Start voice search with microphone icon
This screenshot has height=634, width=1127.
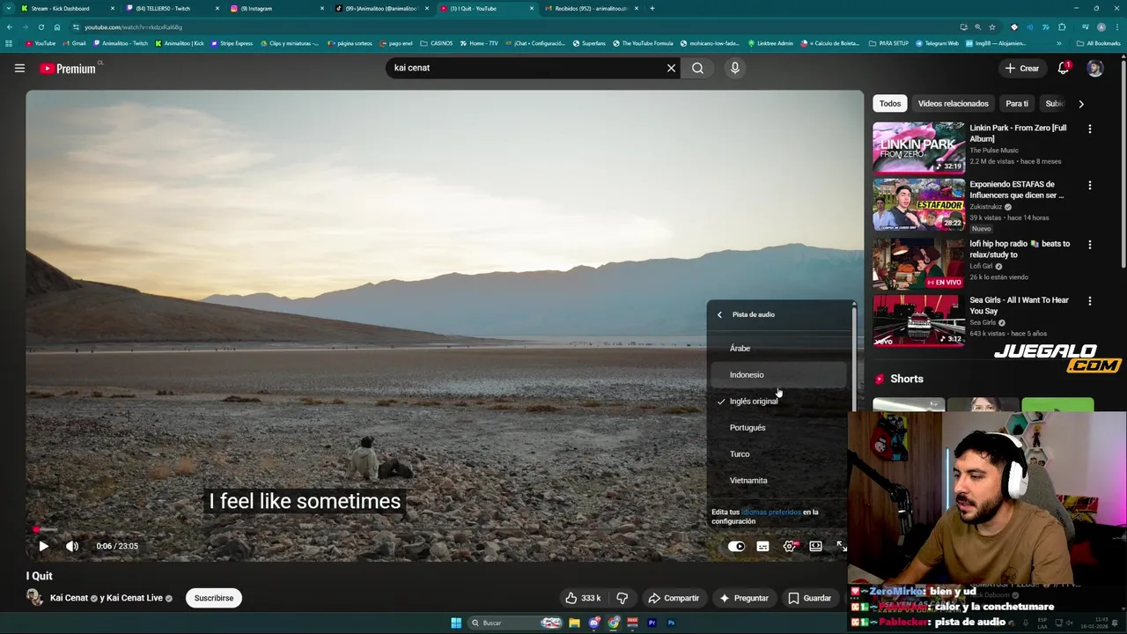click(x=735, y=68)
